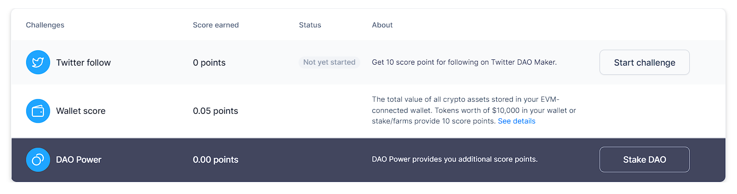
Task: Select the Twitter follow challenge title
Action: [83, 63]
